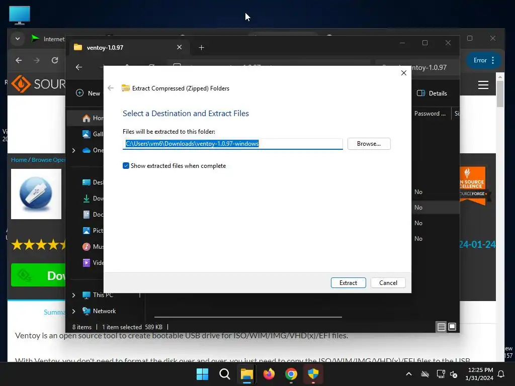Open Windows Security shield taskbar icon
This screenshot has width=515, height=386.
point(313,374)
